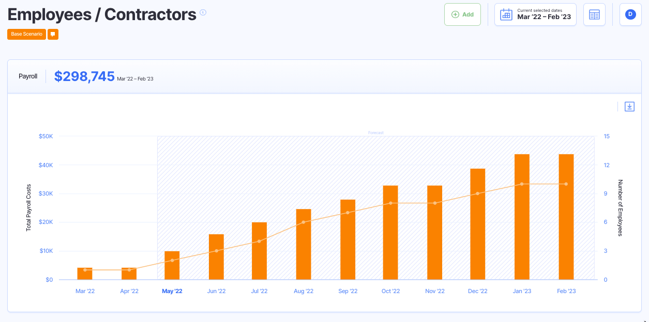This screenshot has width=649, height=322.
Task: Click the Add button
Action: 462,14
